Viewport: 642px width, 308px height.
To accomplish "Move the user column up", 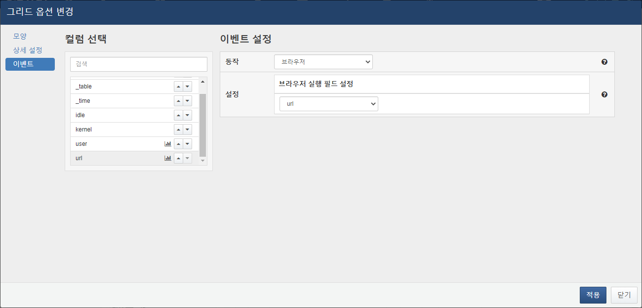I will (178, 144).
